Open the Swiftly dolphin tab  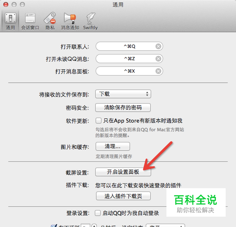click(x=90, y=21)
